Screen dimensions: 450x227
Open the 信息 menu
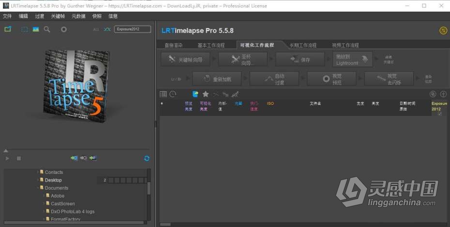(x=113, y=16)
